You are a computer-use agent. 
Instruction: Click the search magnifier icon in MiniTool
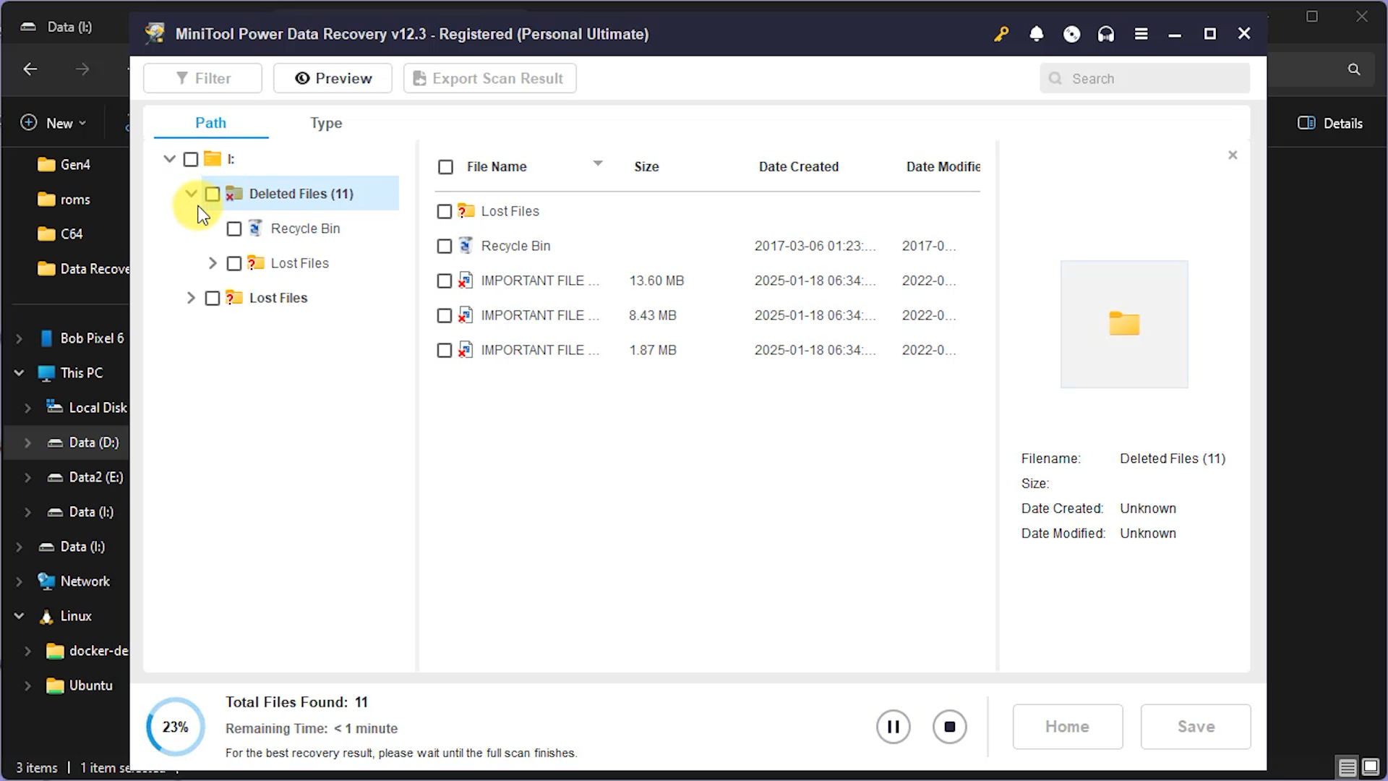click(x=1055, y=78)
